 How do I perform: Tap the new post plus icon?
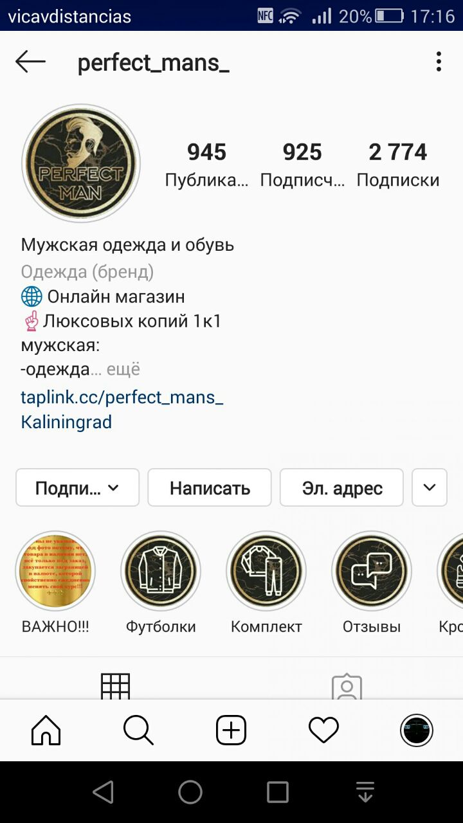(x=231, y=730)
